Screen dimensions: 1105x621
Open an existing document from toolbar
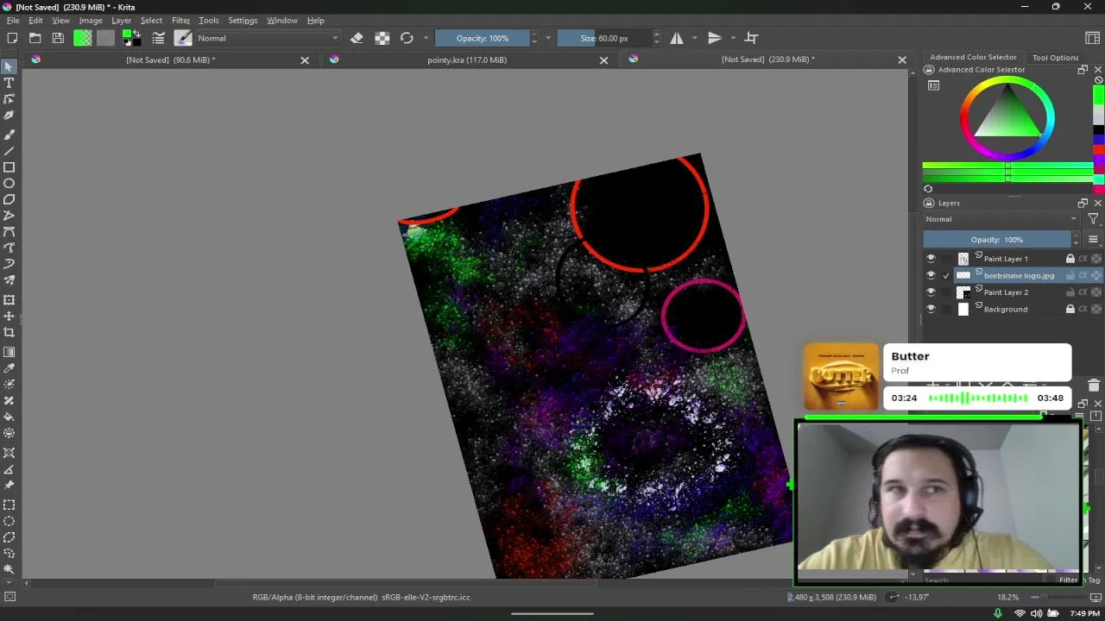point(35,38)
